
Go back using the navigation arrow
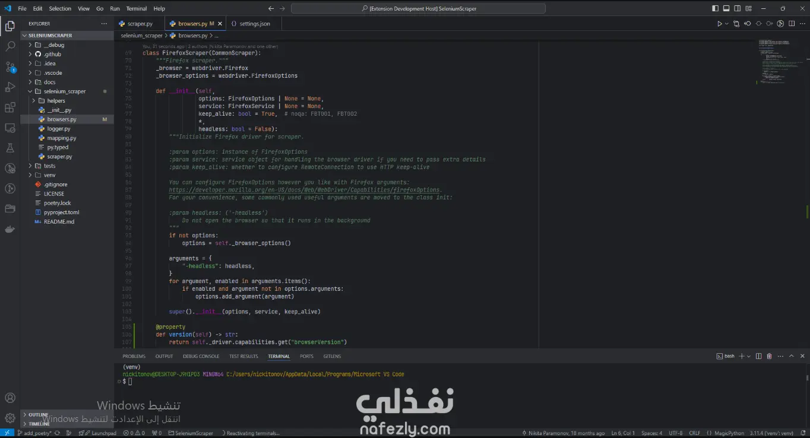[271, 9]
